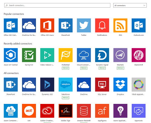151x123 pixels.
Task: Choose the PoliteMail connector
Action: pyautogui.click(x=66, y=55)
